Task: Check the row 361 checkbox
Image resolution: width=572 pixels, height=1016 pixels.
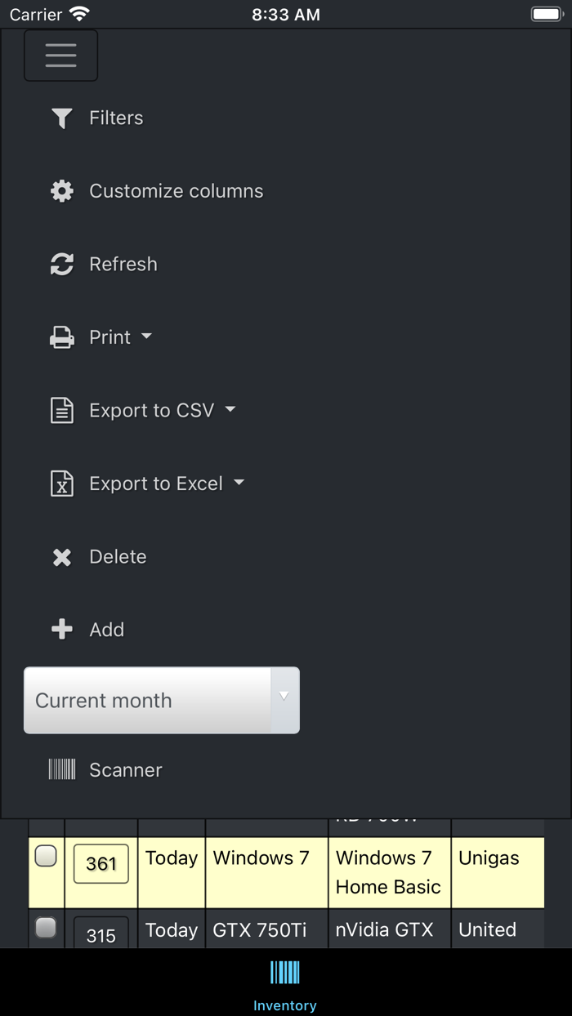Action: (46, 856)
